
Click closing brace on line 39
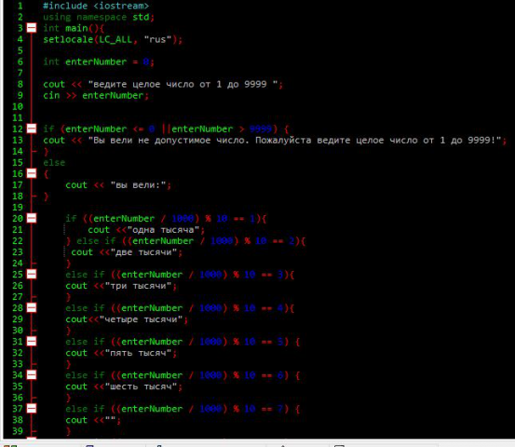(x=68, y=431)
